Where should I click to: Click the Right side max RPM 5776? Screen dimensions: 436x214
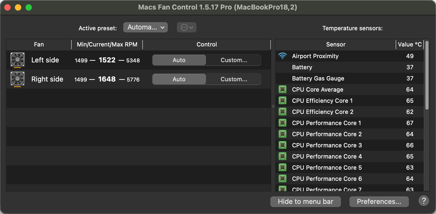tap(133, 80)
